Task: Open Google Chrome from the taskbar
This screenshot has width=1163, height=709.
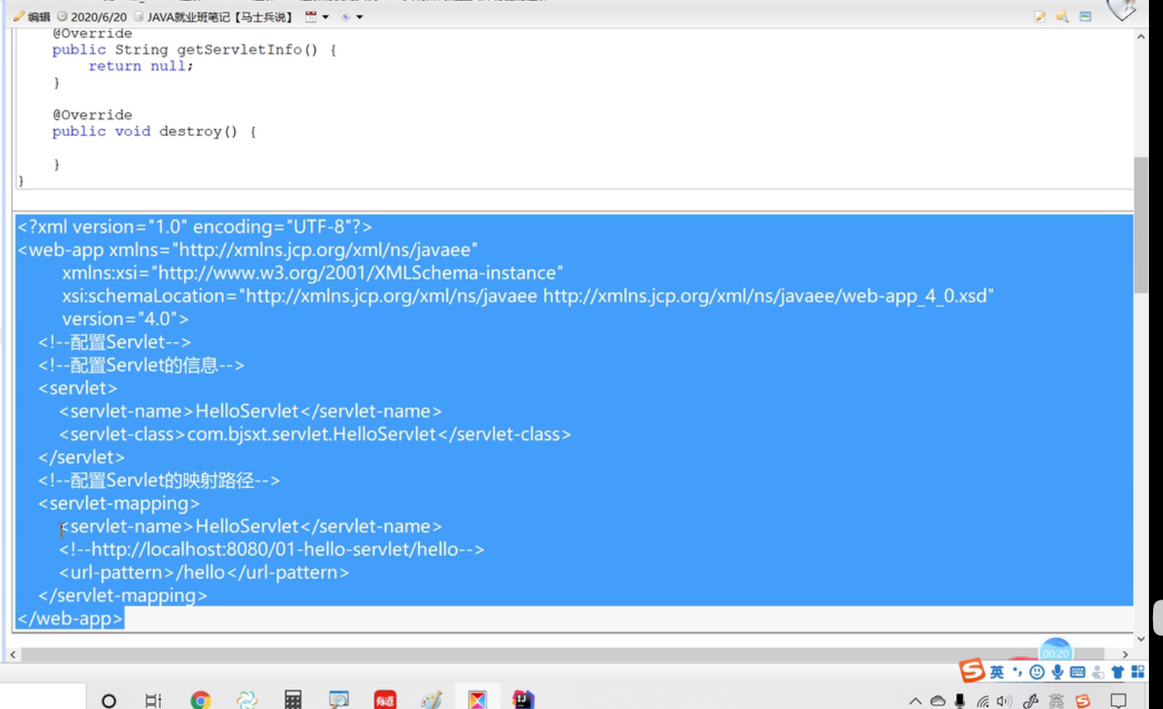Action: tap(199, 700)
